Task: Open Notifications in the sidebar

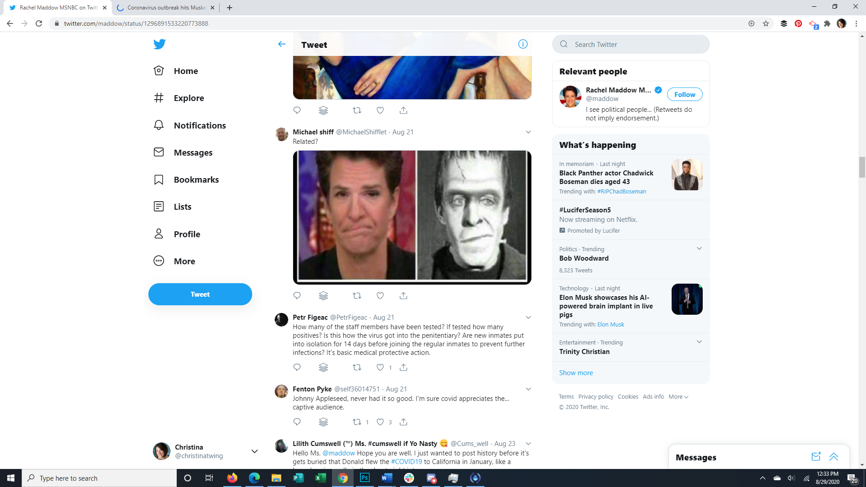Action: tap(199, 125)
